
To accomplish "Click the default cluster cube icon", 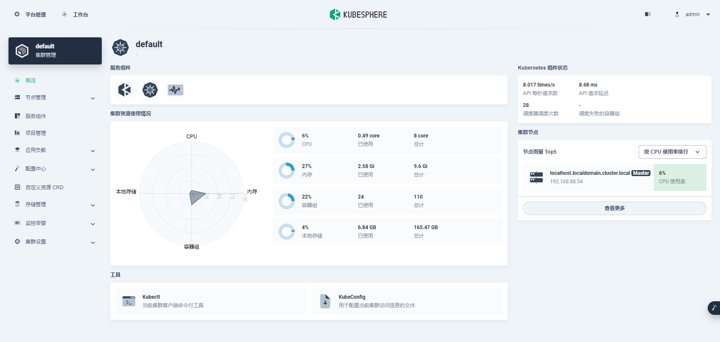I will click(22, 51).
